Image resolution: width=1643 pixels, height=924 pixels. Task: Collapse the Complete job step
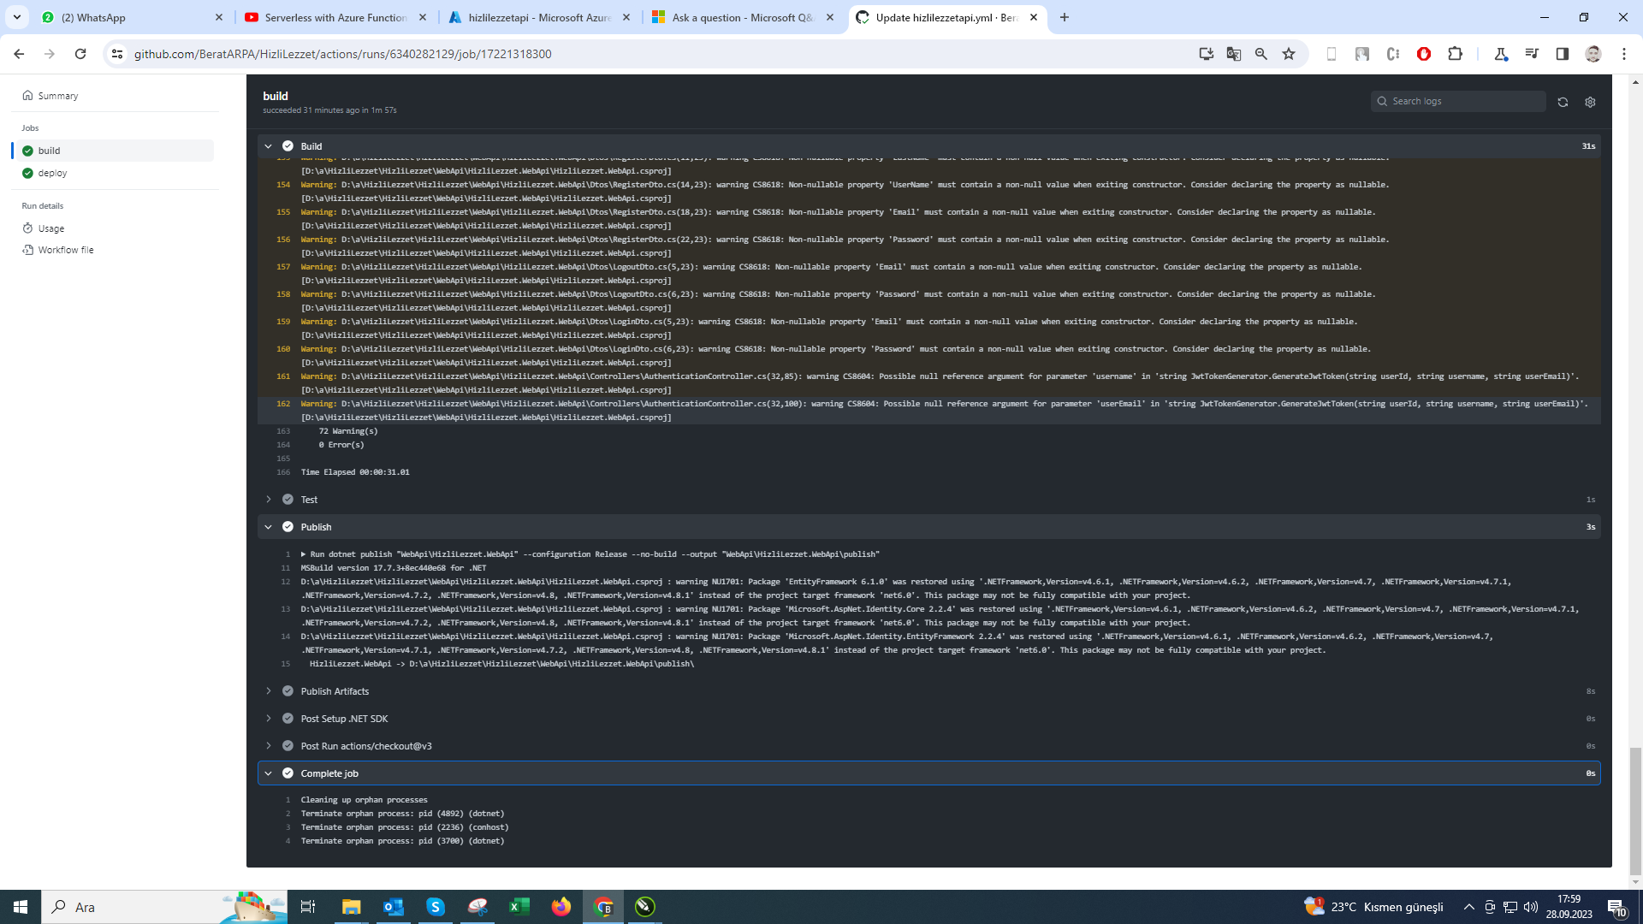tap(268, 773)
